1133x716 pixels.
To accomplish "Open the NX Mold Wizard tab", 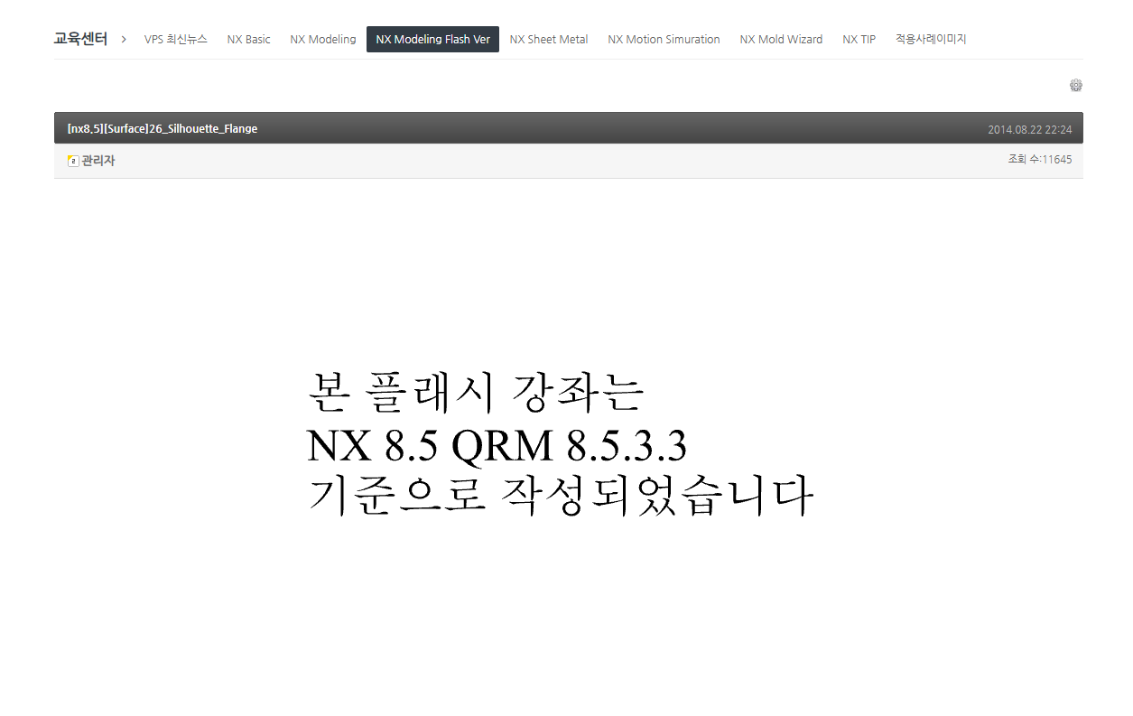I will 781,39.
